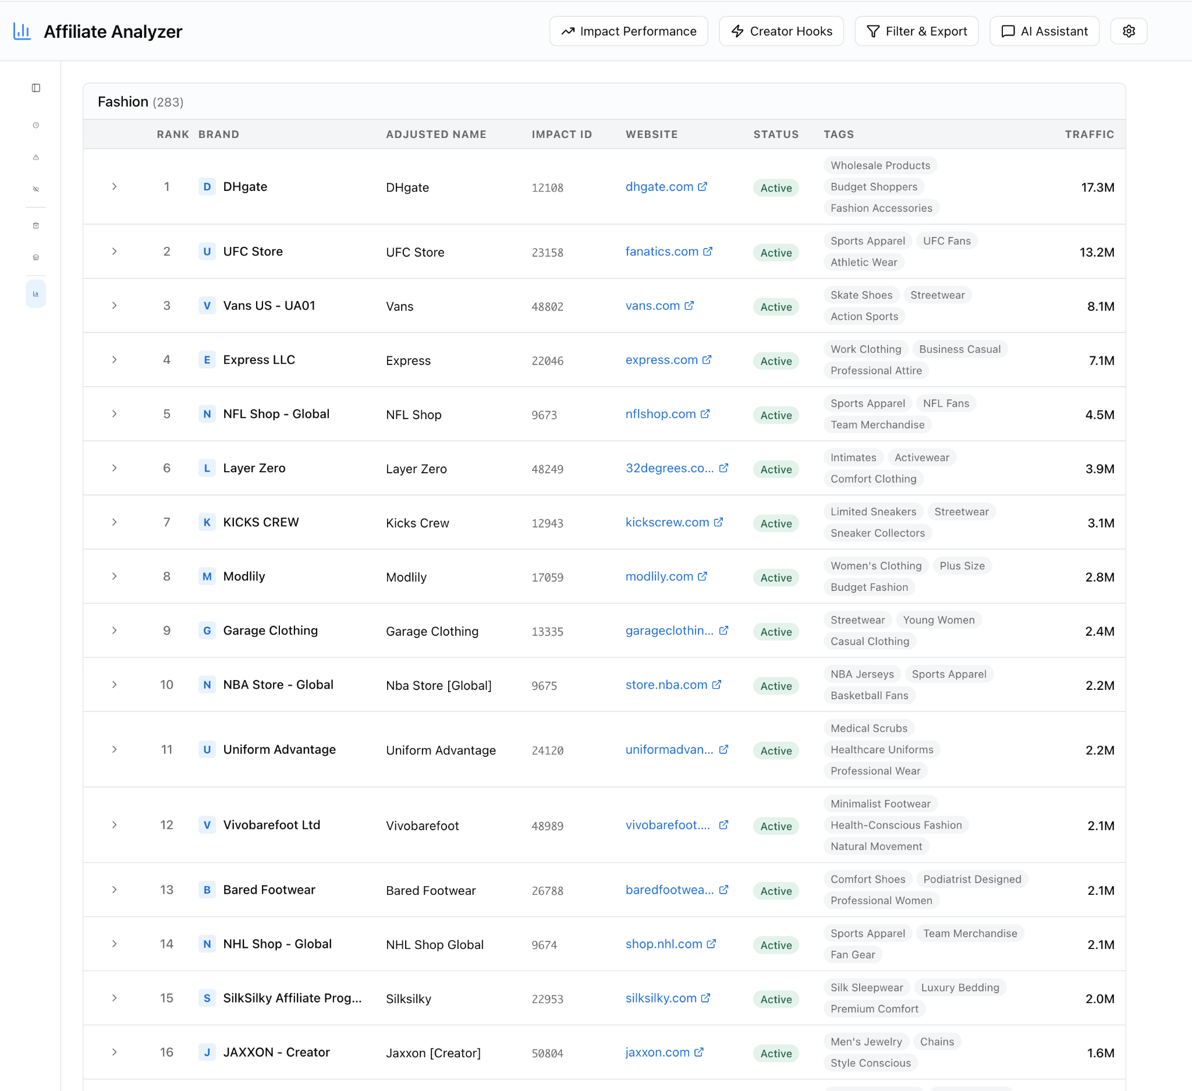Click external link icon beside 32degrees website
Screen dimensions: 1192x1091
point(723,468)
